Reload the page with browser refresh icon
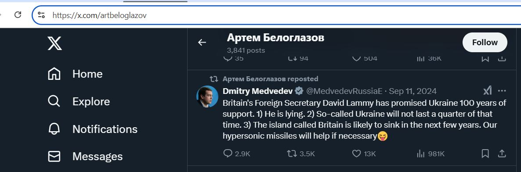The height and width of the screenshot is (172, 521). point(18,14)
